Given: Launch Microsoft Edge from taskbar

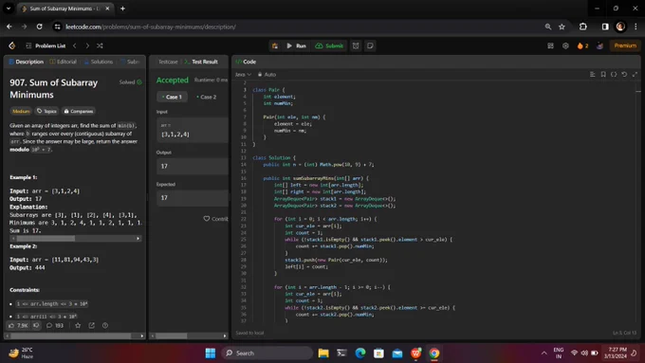Looking at the screenshot, I should [x=360, y=354].
